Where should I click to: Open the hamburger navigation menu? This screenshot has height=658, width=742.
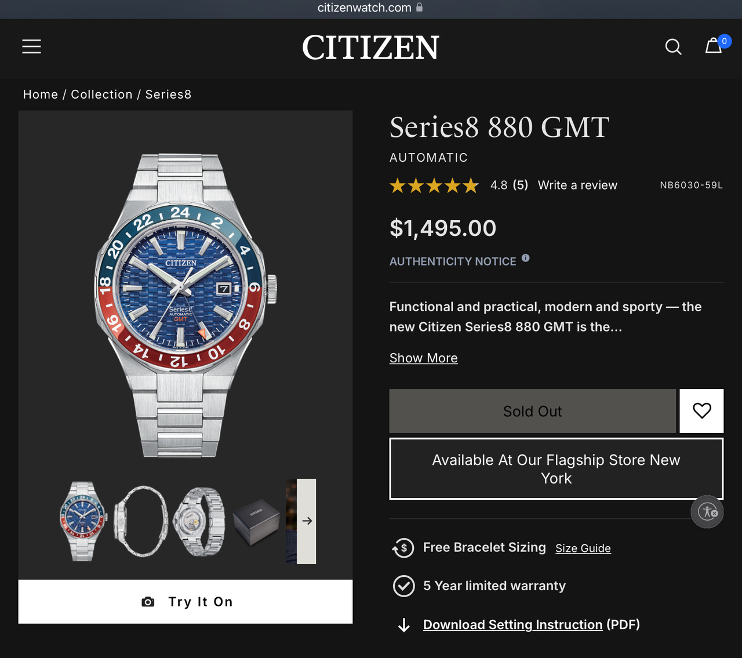coord(31,46)
